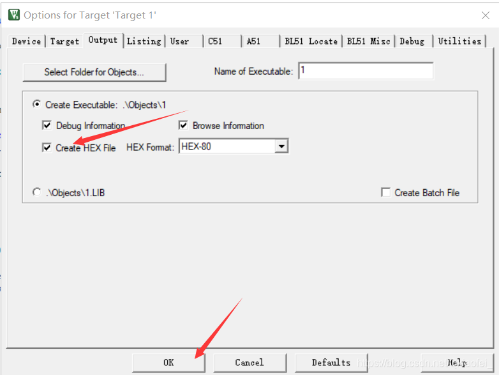Select the BL51 Locate tab

pos(311,41)
